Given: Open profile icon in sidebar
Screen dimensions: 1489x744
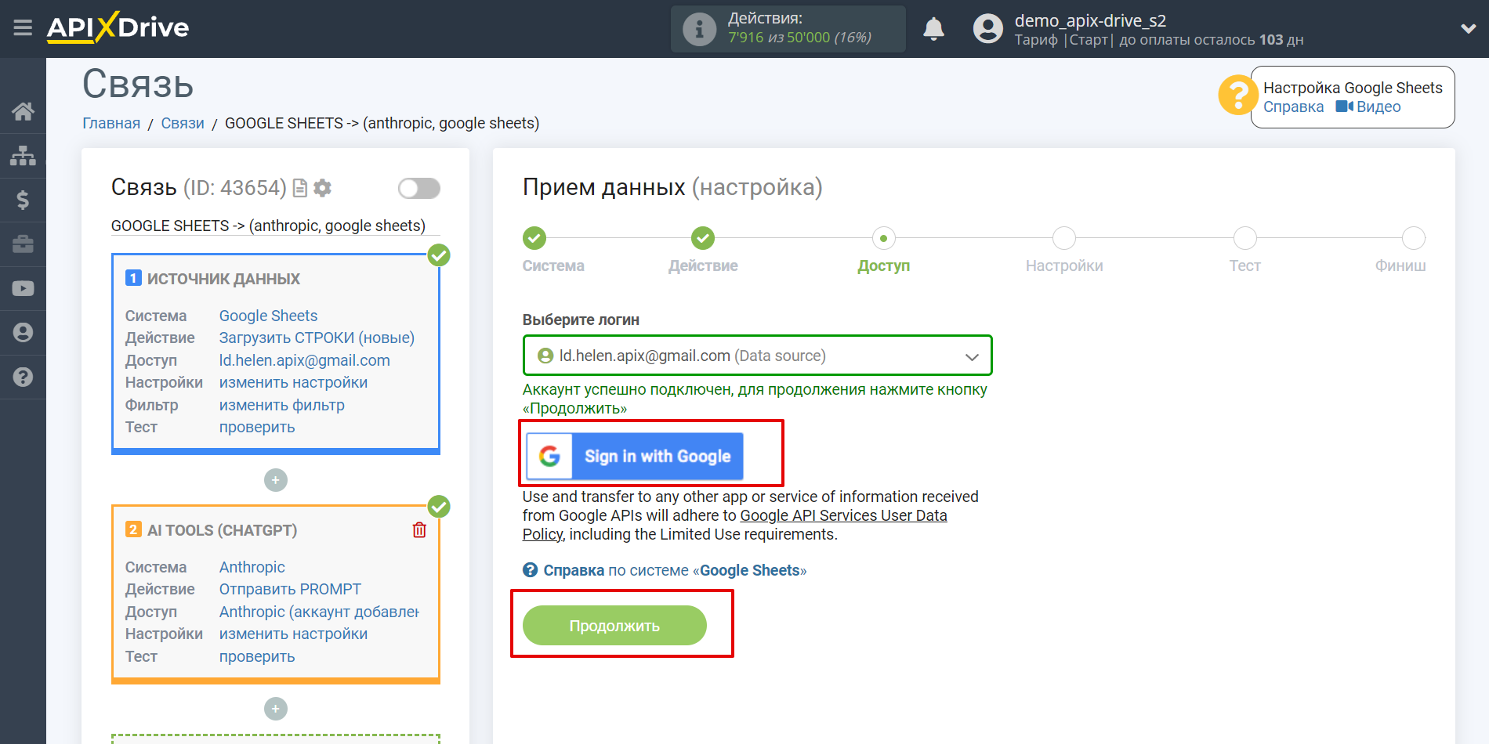Looking at the screenshot, I should click(x=23, y=333).
